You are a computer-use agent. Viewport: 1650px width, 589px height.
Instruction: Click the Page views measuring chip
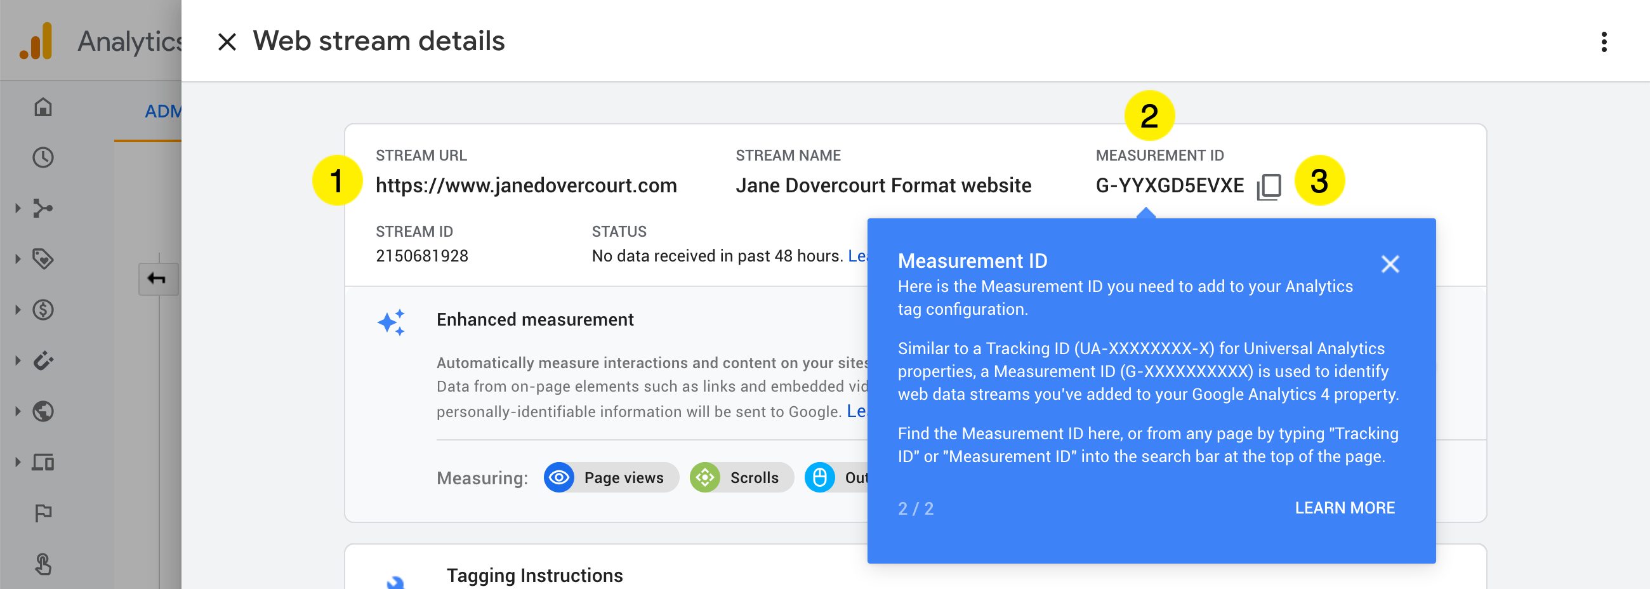pyautogui.click(x=611, y=478)
